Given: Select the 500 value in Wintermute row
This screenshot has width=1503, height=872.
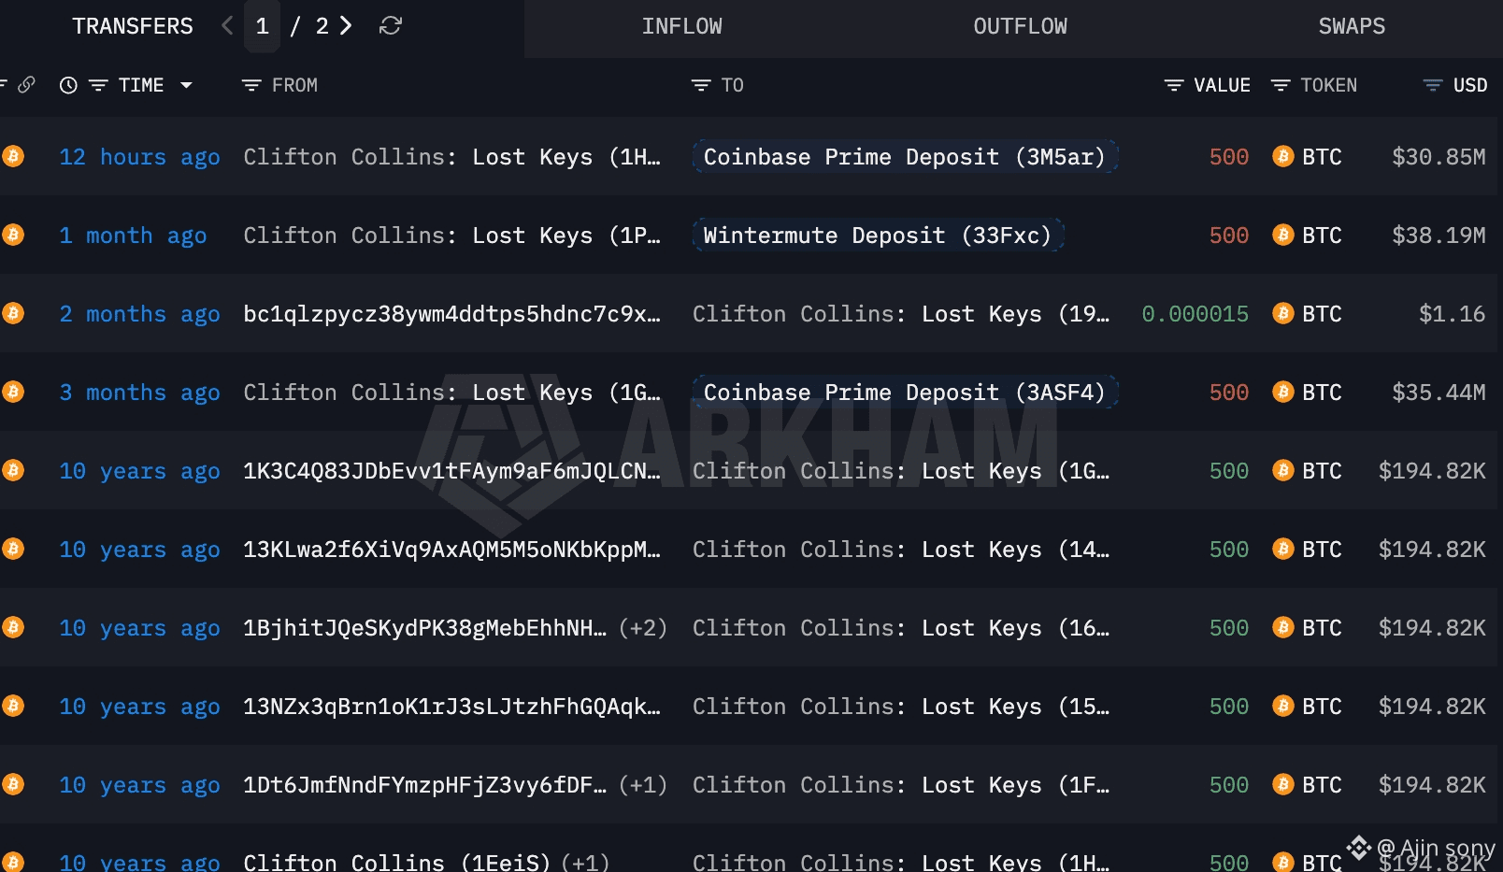Looking at the screenshot, I should pyautogui.click(x=1229, y=236).
